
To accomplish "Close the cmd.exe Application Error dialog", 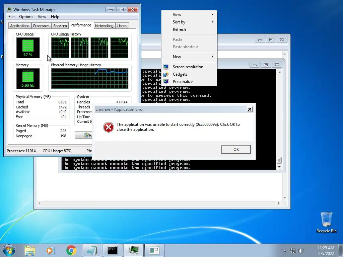I will pos(250,109).
